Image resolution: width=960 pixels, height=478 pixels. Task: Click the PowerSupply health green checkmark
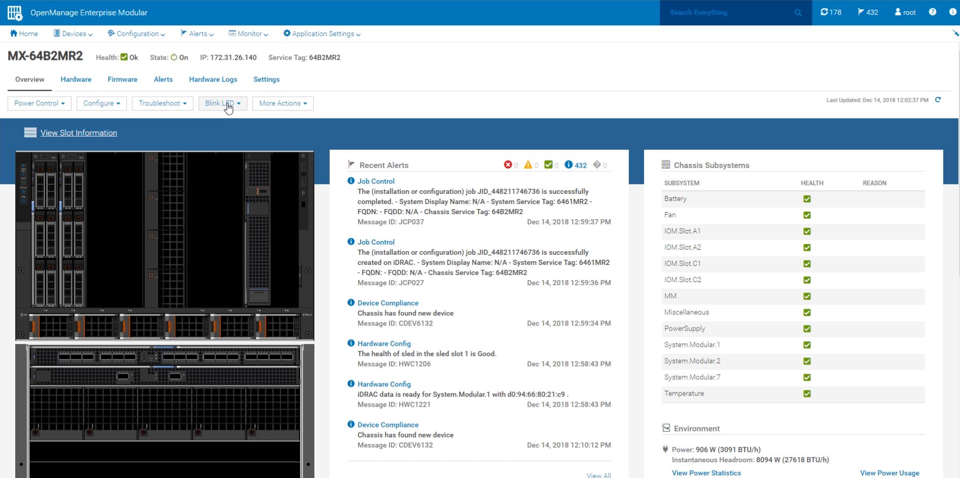[807, 329]
